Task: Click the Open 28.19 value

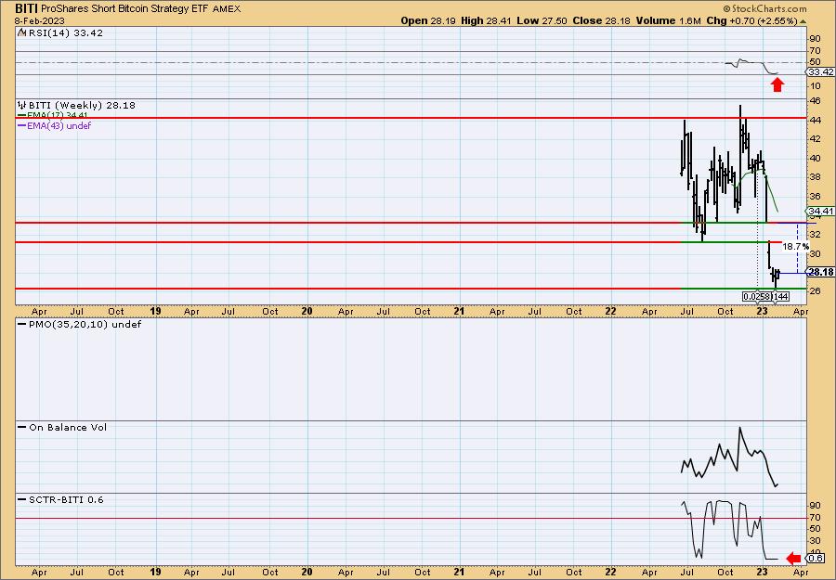Action: 428,20
